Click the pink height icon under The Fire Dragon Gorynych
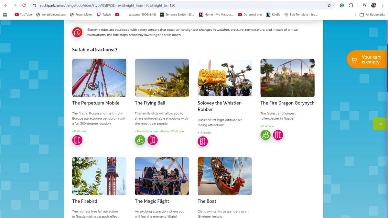 pyautogui.click(x=278, y=135)
